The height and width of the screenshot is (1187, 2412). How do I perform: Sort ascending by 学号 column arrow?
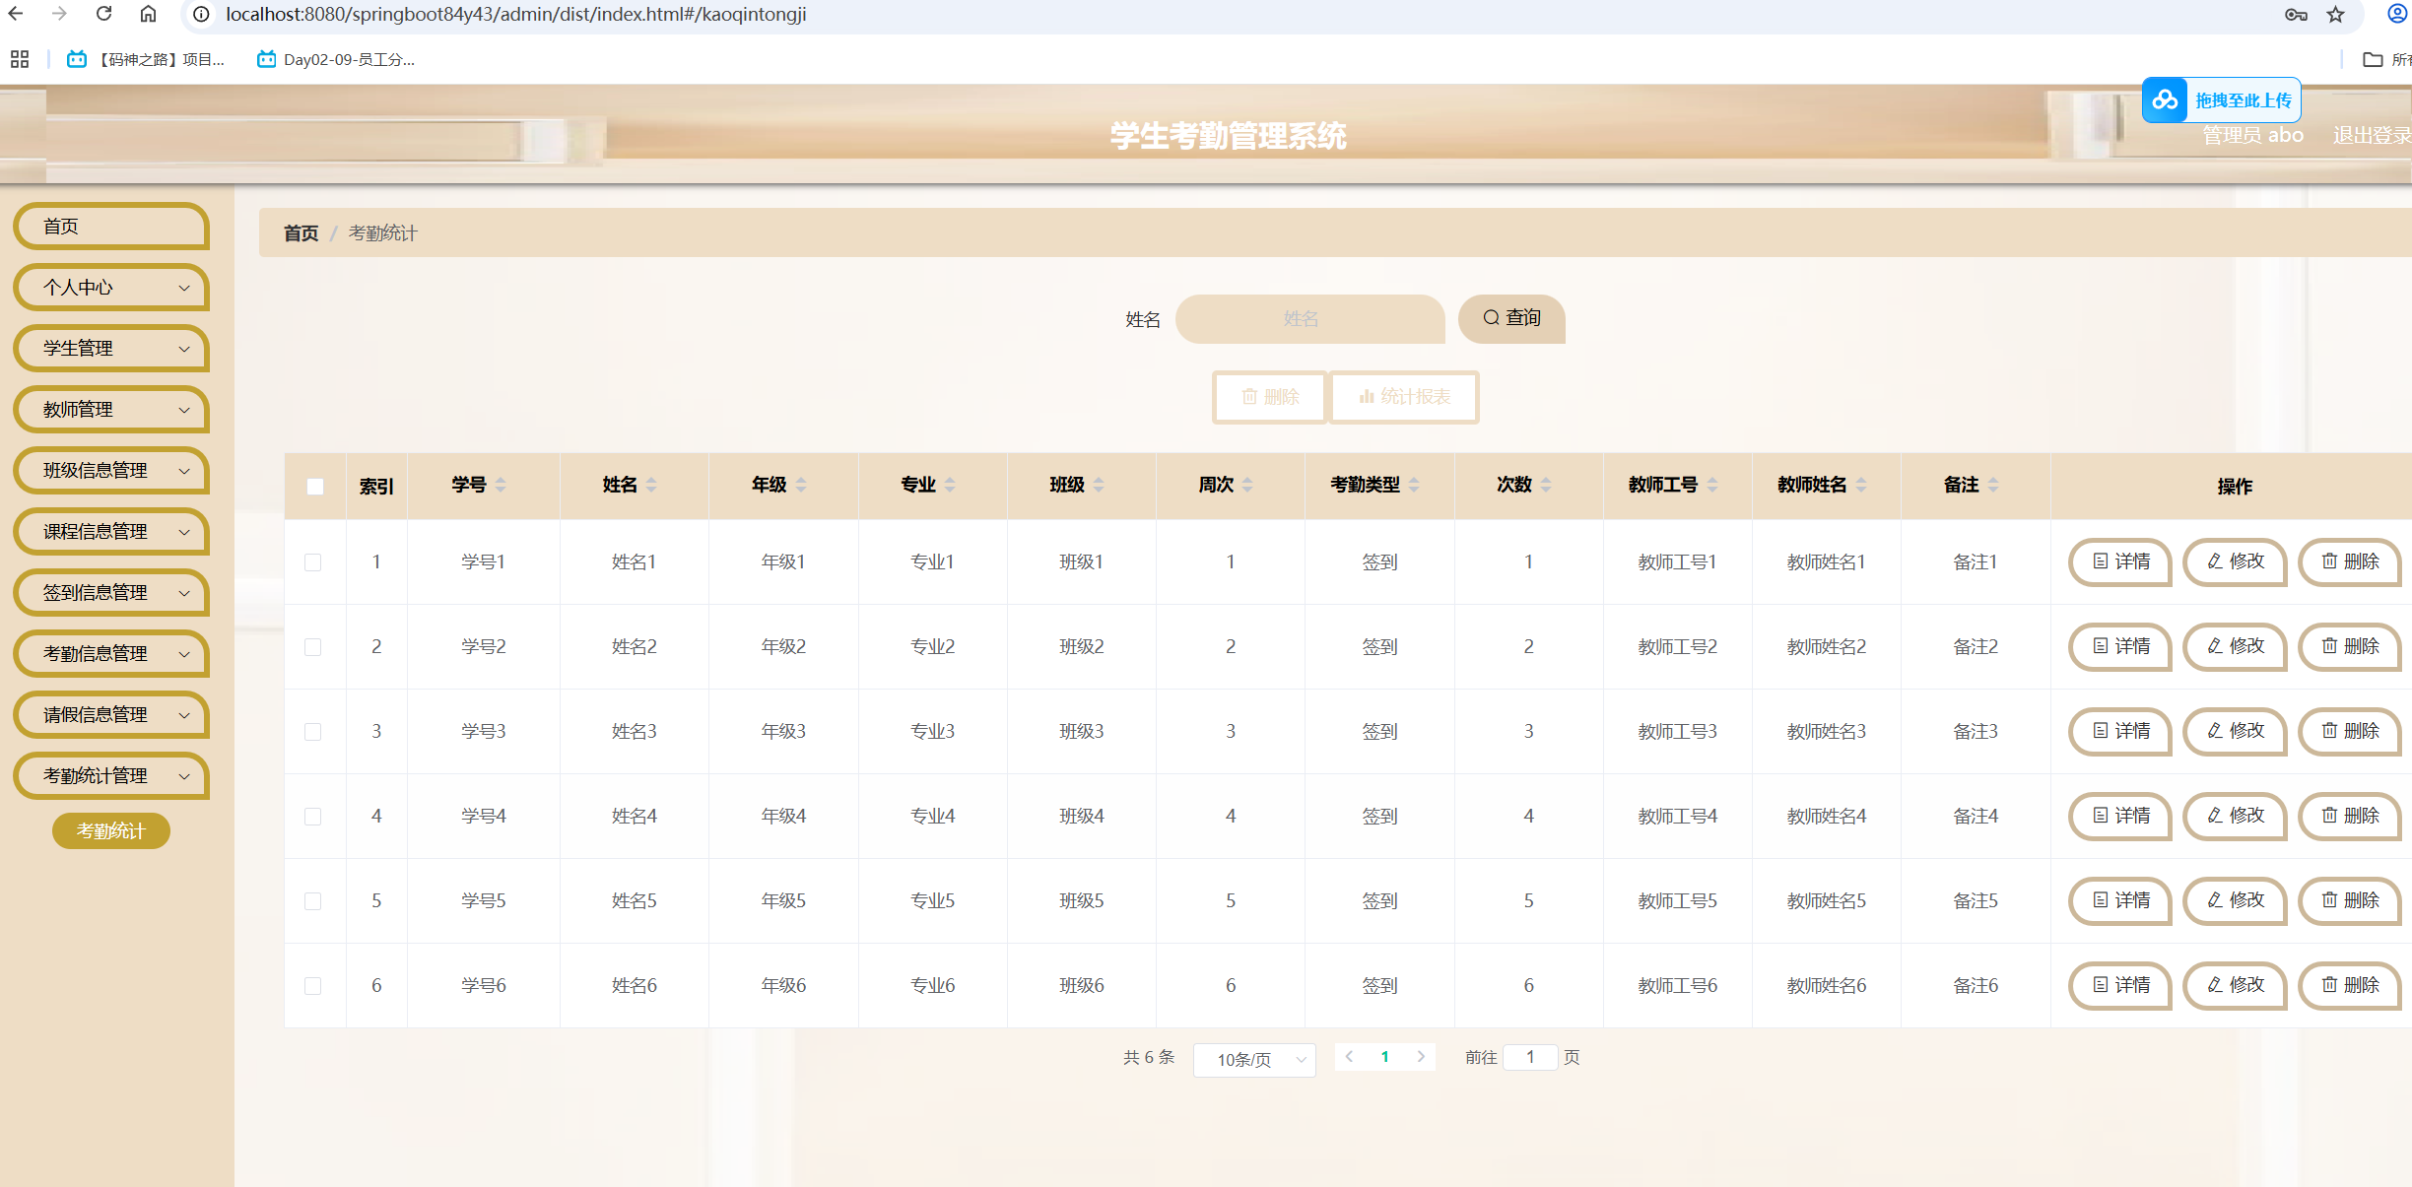(501, 479)
